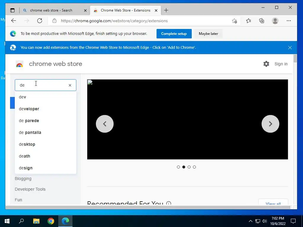Select fourth carousel dot indicator
The image size is (303, 227).
(x=194, y=167)
